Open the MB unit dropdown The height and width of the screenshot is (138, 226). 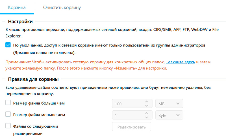click(169, 104)
